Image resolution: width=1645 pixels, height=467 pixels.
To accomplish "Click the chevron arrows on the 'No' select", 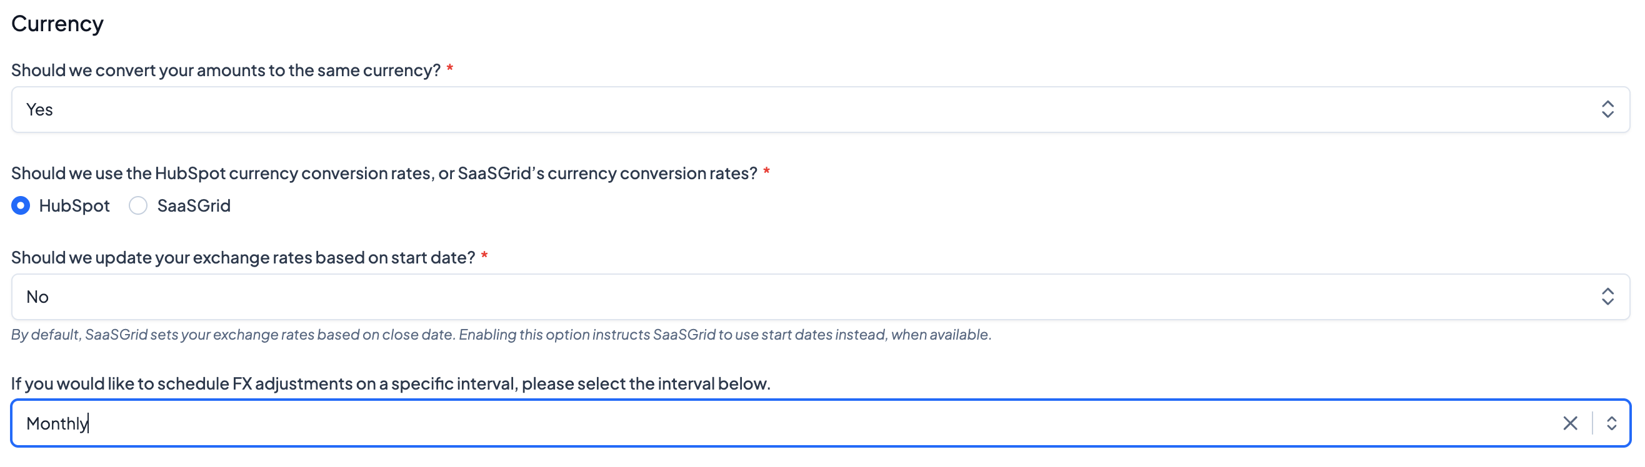I will (x=1607, y=297).
